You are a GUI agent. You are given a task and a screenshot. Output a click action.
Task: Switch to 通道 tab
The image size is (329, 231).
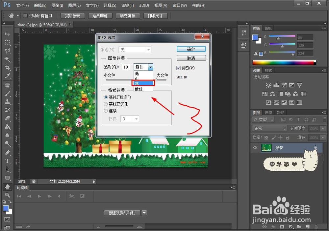268,113
